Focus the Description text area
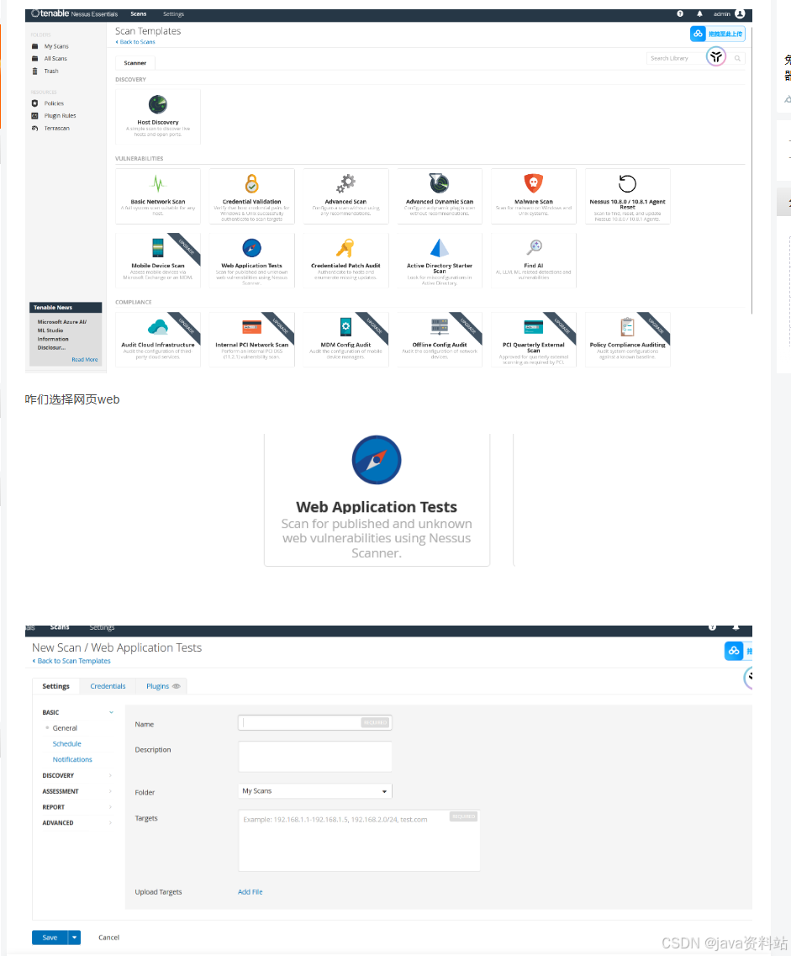The height and width of the screenshot is (956, 791). [x=315, y=757]
